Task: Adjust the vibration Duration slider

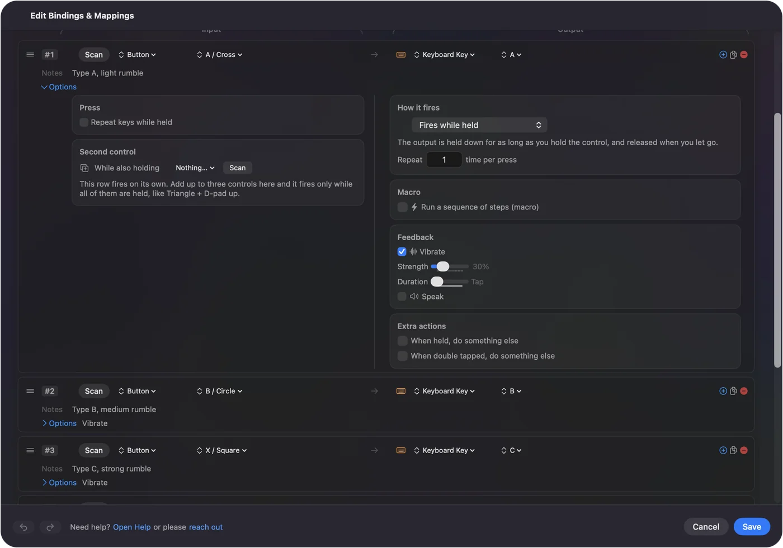Action: (x=450, y=282)
